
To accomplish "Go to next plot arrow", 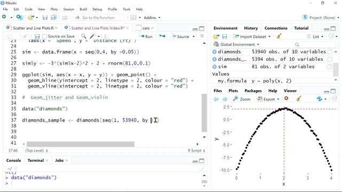I will point(224,99).
